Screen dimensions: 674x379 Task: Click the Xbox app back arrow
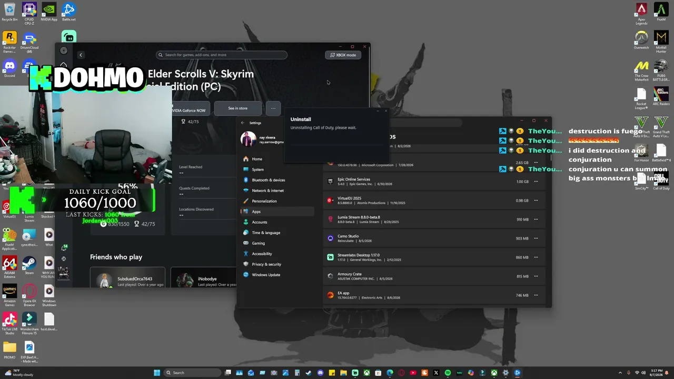(x=81, y=55)
